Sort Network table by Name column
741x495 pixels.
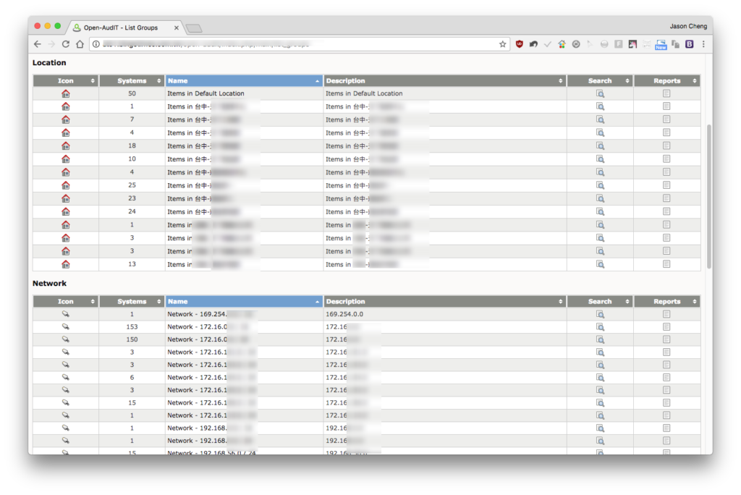click(244, 302)
